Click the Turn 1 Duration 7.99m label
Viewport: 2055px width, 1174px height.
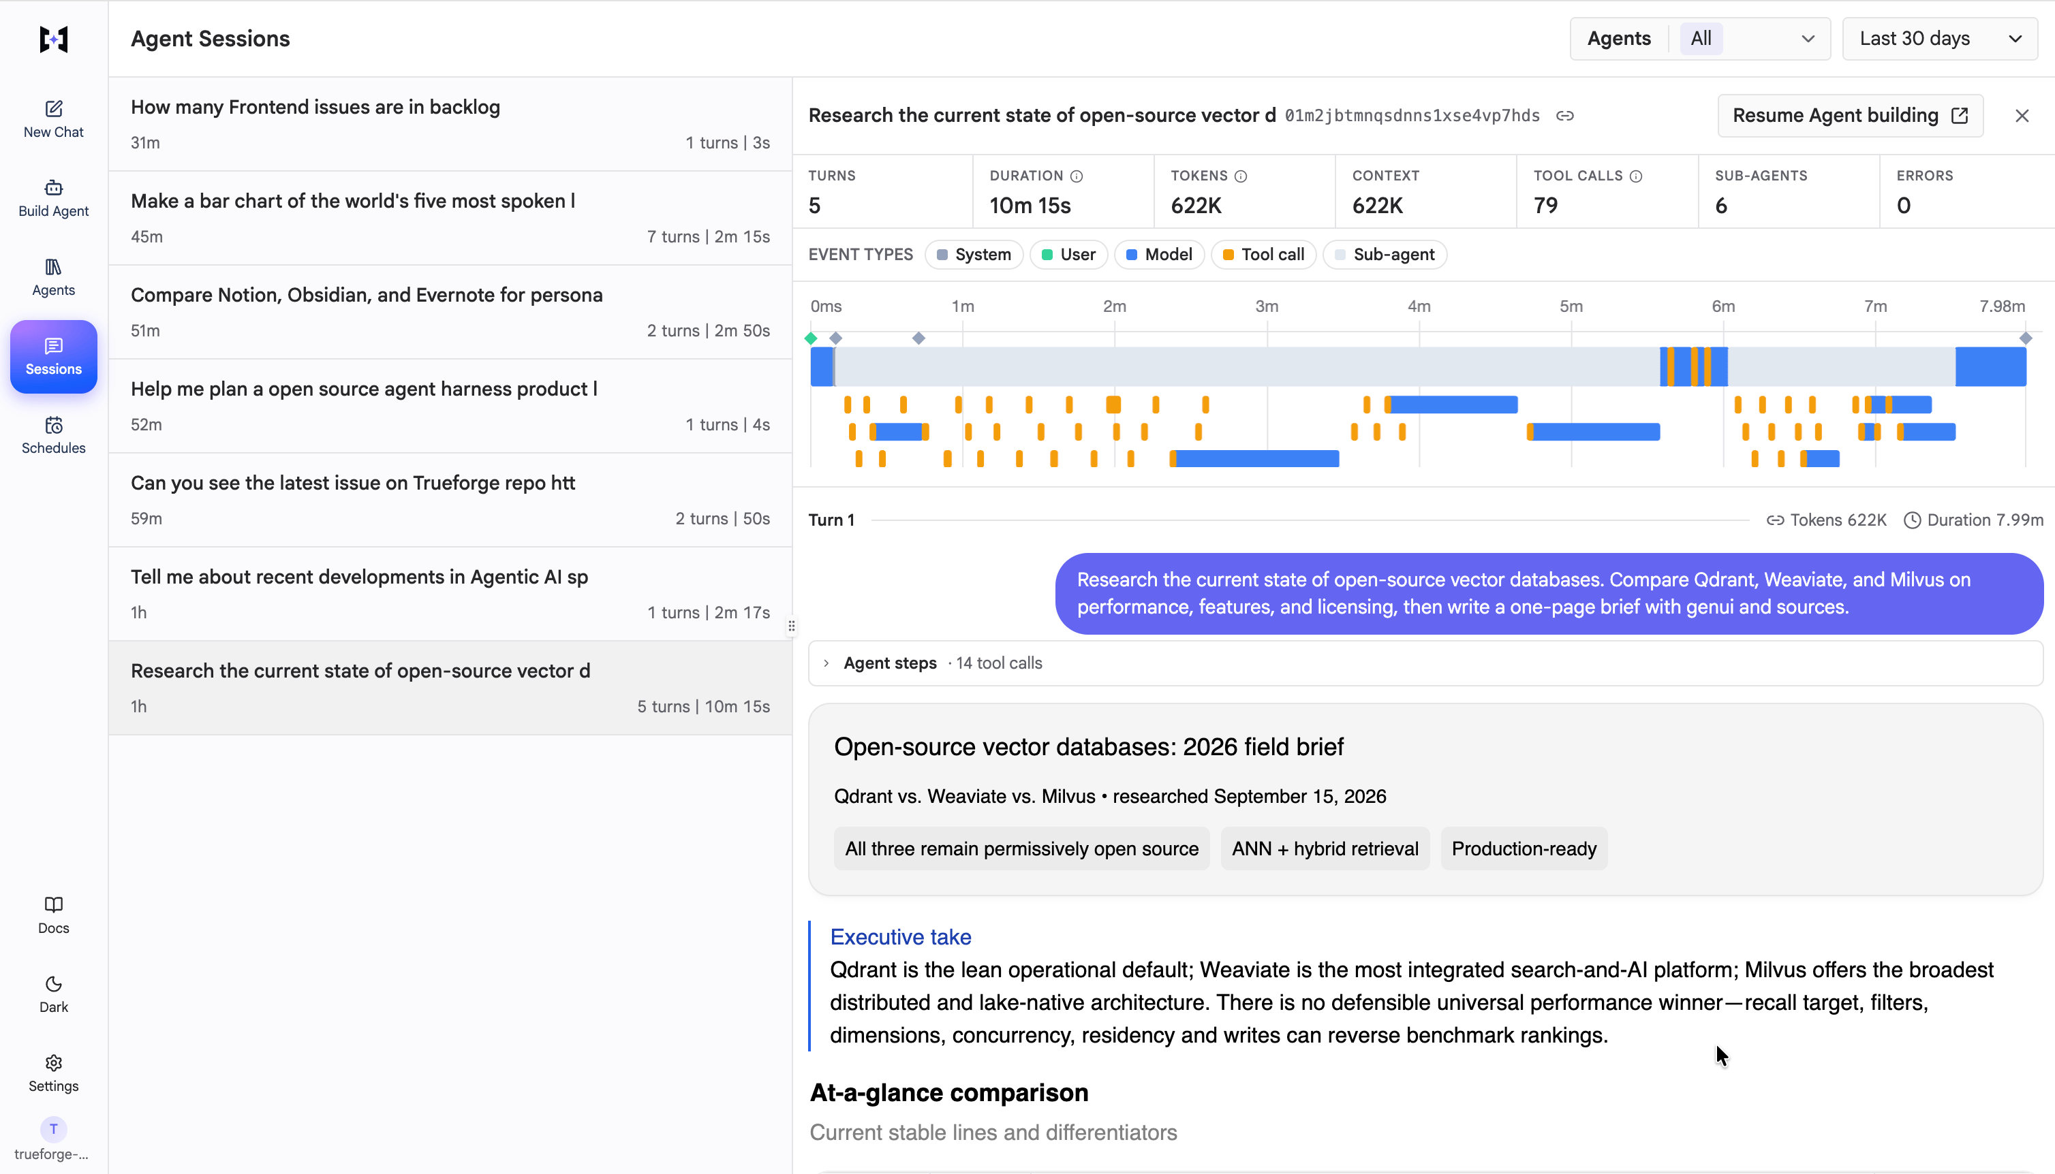(x=1973, y=520)
